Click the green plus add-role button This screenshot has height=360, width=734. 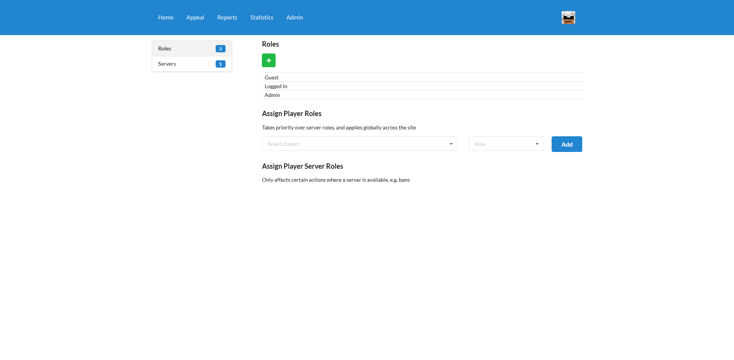(269, 60)
